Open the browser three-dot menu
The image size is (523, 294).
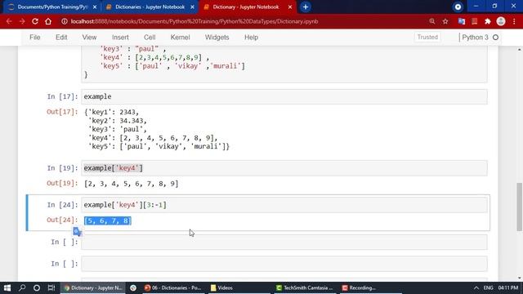pos(514,21)
